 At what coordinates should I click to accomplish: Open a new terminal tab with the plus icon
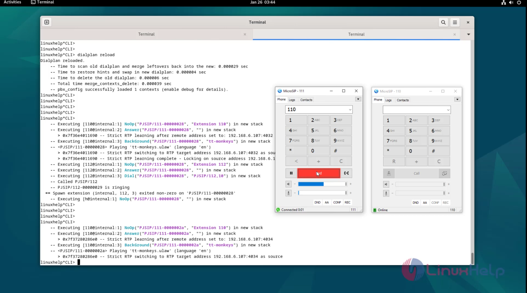47,22
